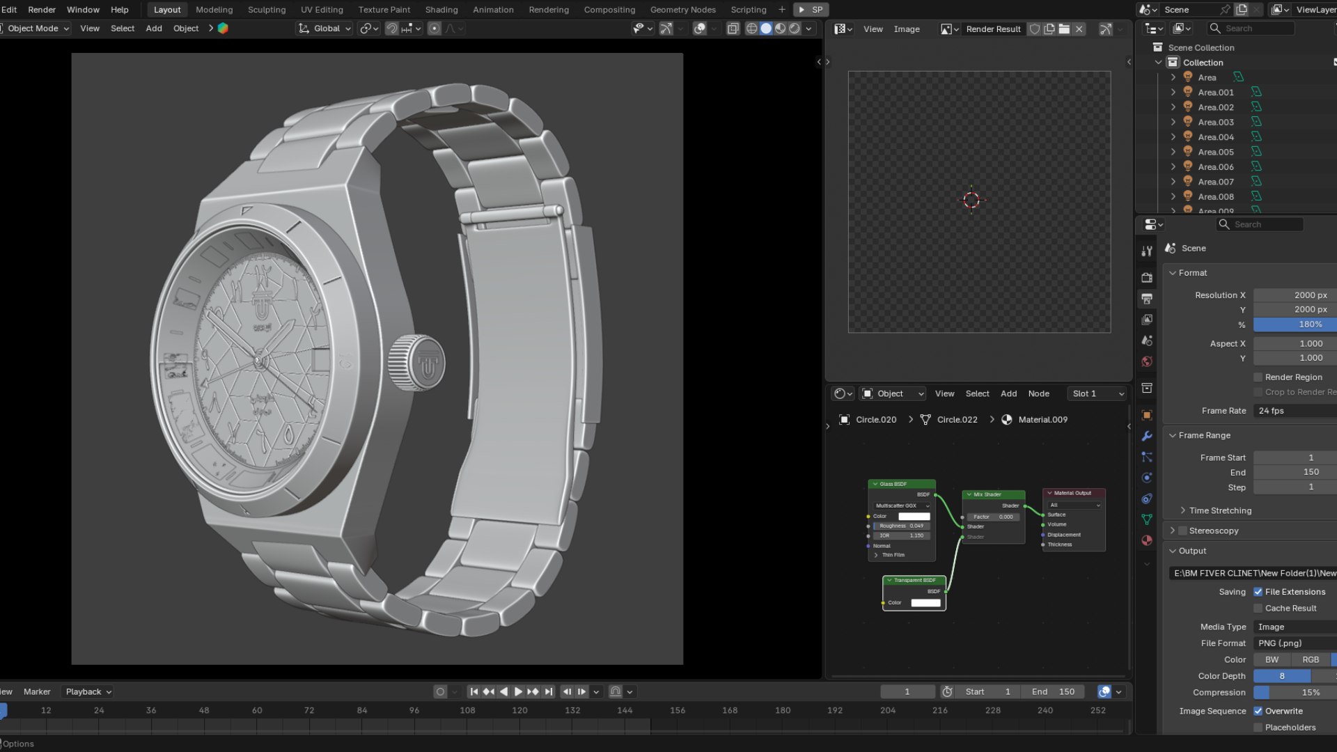Image resolution: width=1337 pixels, height=752 pixels.
Task: Open the Modifiers properties tab
Action: pos(1147,436)
